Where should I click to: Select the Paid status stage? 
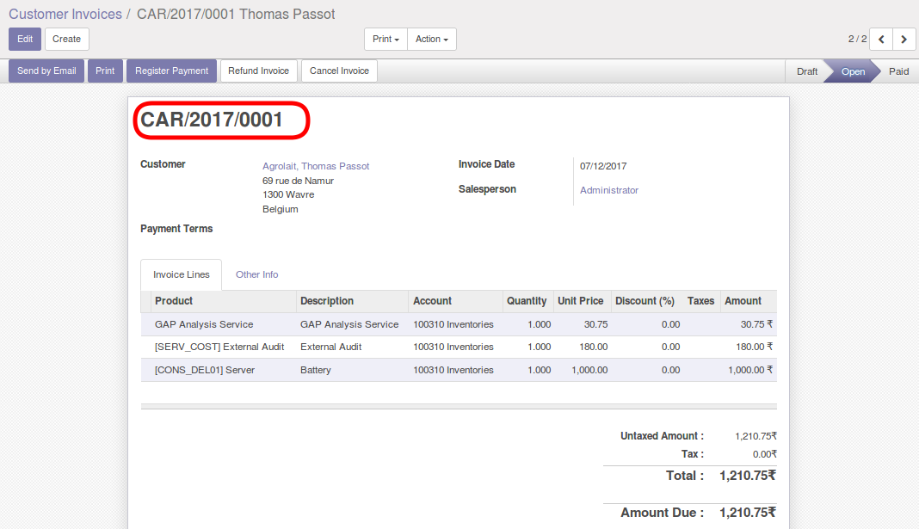[898, 71]
